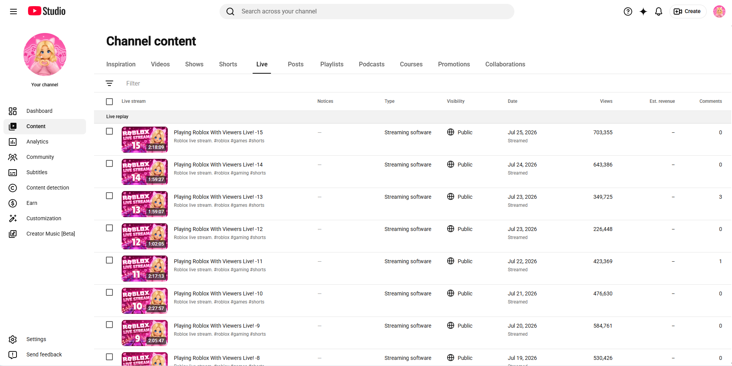Click the Creator Music icon

pos(13,234)
